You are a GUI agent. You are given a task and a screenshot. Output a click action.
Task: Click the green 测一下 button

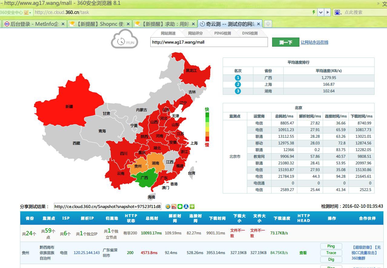[x=285, y=42]
